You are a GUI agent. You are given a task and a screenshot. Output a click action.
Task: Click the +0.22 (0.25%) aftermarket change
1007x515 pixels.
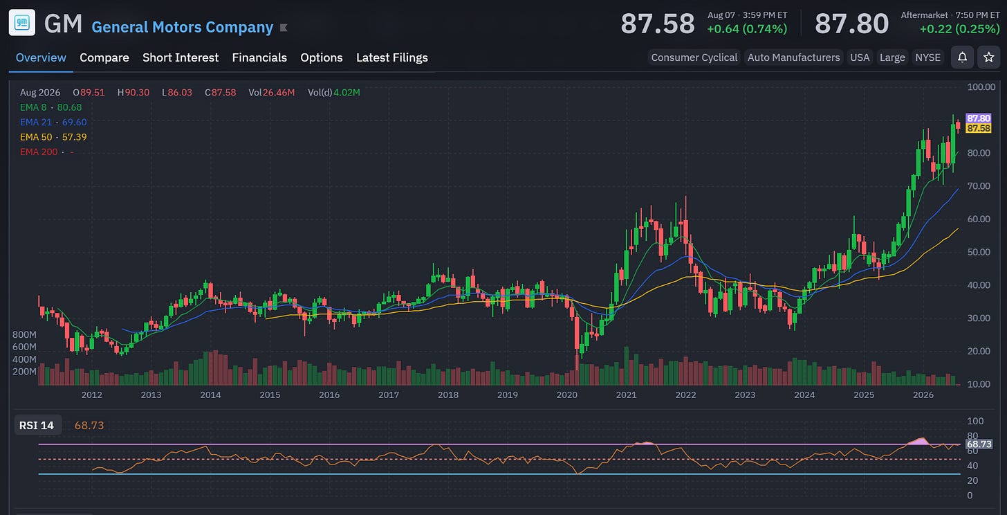[x=959, y=29]
